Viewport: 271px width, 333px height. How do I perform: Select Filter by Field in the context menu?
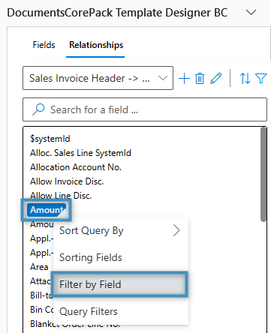point(120,284)
